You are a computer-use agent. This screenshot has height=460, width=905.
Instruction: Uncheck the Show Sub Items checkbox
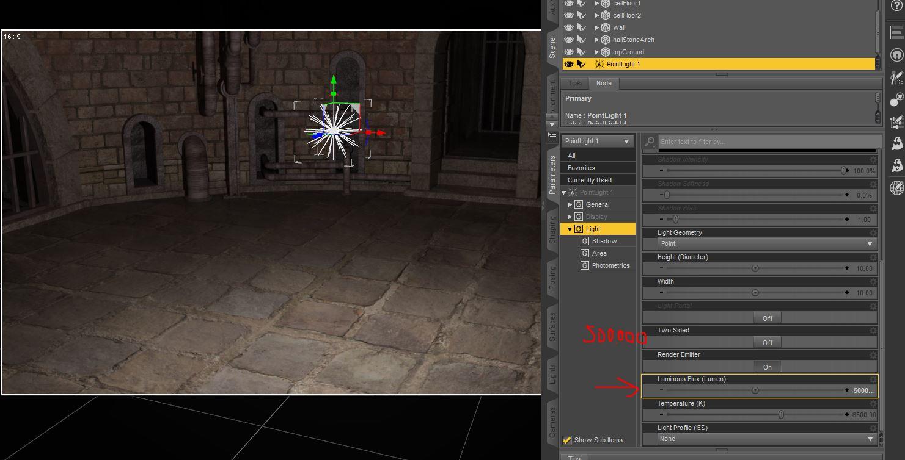point(567,440)
